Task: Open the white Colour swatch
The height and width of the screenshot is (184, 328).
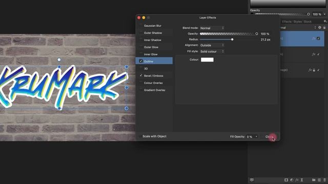Action: 207,60
